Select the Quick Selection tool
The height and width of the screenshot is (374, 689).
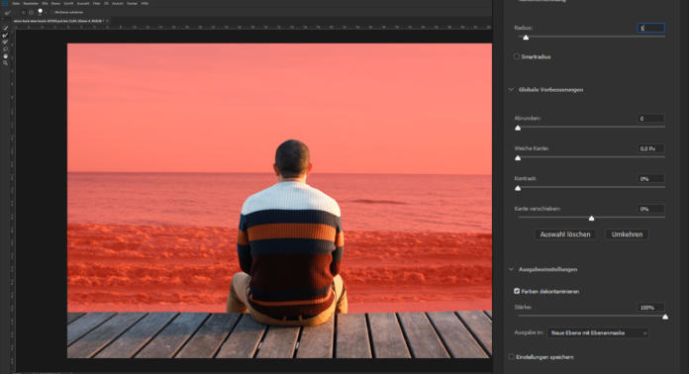5,28
